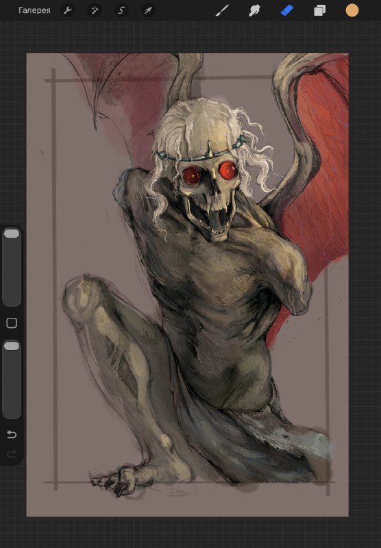Open the Layers panel

point(319,10)
